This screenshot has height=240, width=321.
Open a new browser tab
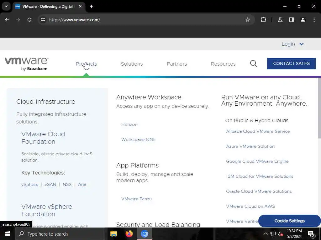pos(92,6)
